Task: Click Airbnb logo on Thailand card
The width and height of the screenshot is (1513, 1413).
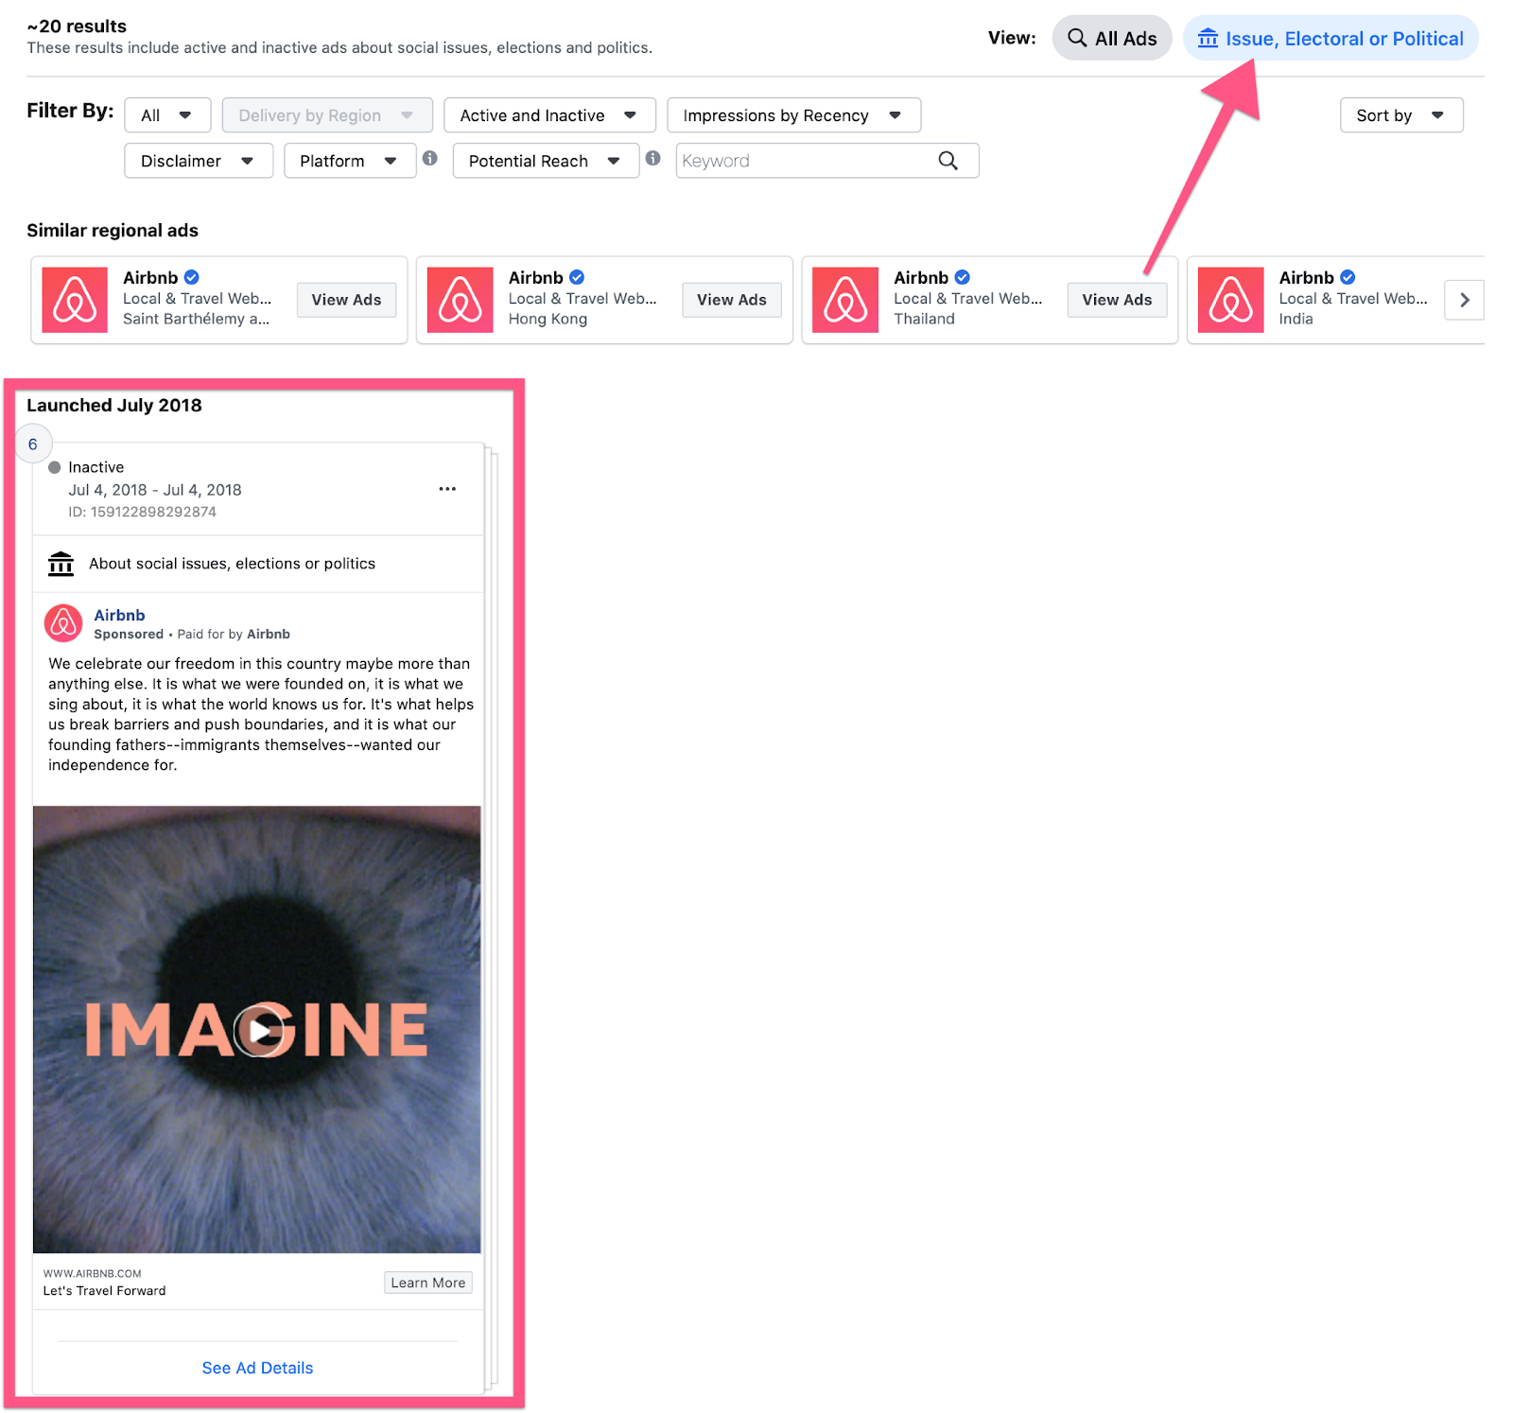Action: (845, 300)
